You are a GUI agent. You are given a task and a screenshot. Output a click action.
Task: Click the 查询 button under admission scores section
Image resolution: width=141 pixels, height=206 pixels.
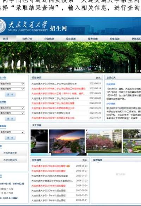[10, 119]
